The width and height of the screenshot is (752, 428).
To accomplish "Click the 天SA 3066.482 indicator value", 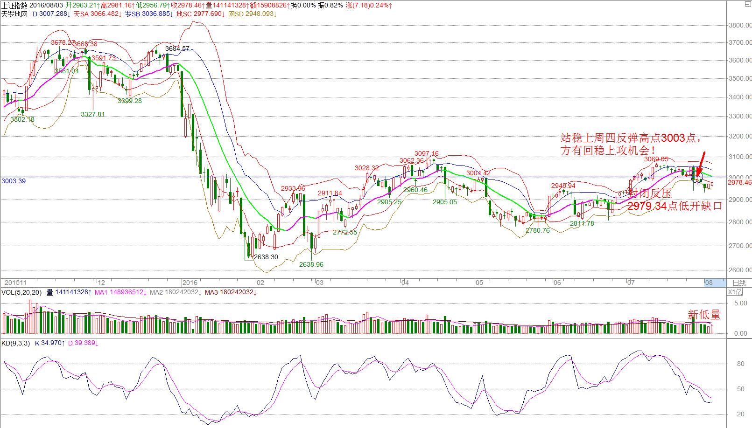I will tap(98, 14).
